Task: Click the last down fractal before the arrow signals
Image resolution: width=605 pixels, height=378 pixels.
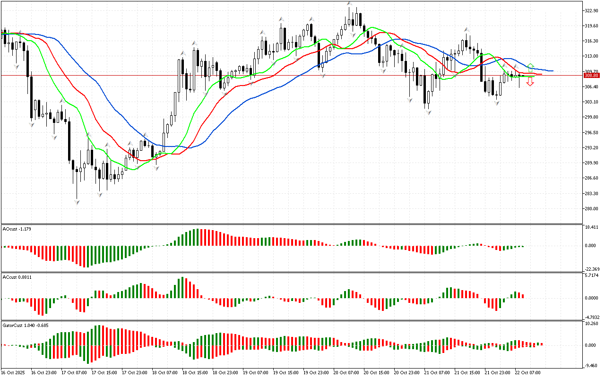Action: tap(497, 103)
